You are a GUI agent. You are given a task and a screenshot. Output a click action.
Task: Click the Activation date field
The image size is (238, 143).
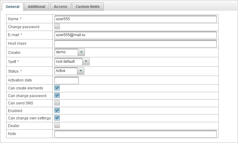pos(67,80)
